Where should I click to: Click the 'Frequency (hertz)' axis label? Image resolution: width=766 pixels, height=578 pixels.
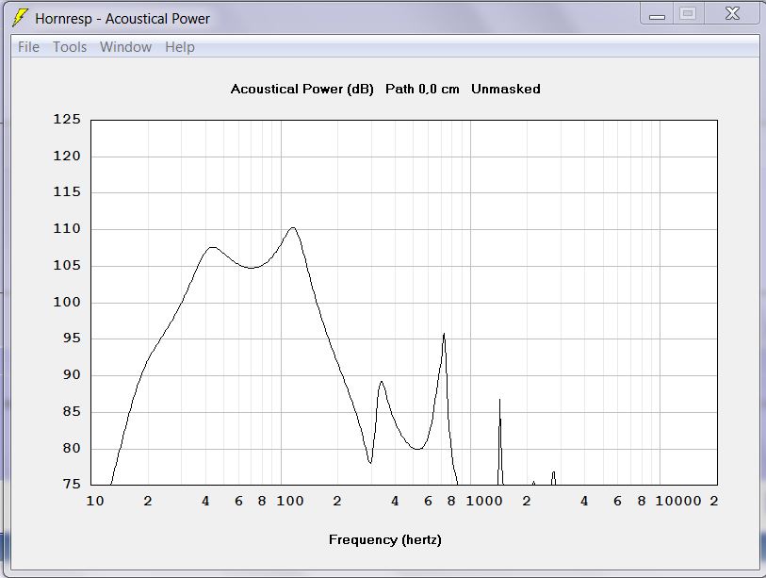[385, 540]
